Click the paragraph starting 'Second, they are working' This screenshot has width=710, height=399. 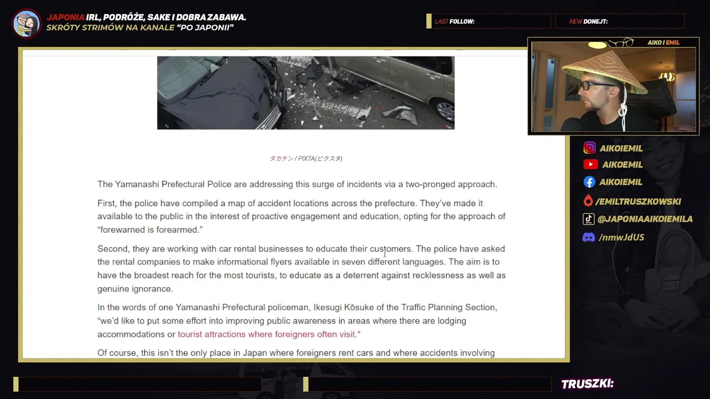301,269
